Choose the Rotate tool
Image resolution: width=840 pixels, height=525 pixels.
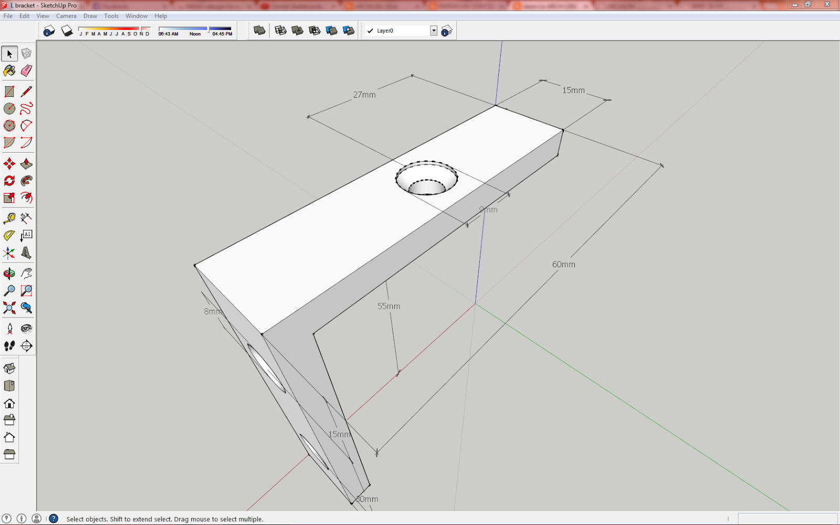click(9, 181)
